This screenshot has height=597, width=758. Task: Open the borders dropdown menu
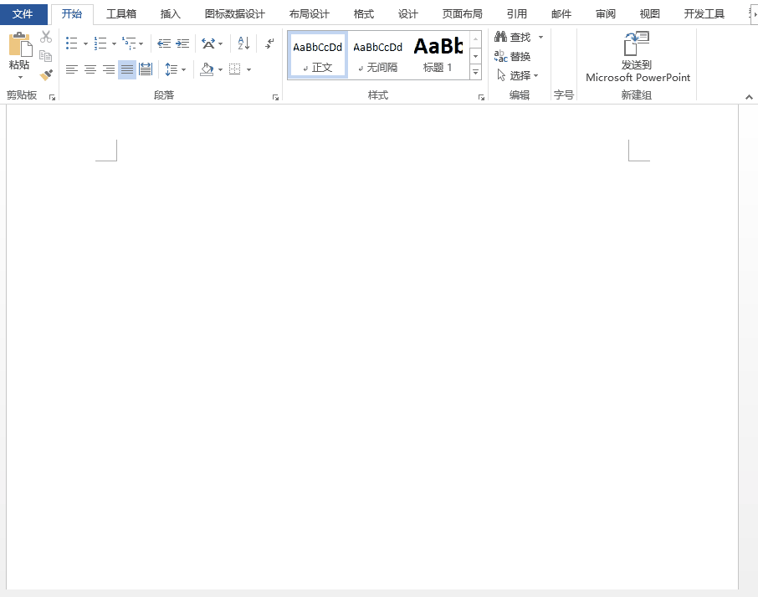pos(248,69)
